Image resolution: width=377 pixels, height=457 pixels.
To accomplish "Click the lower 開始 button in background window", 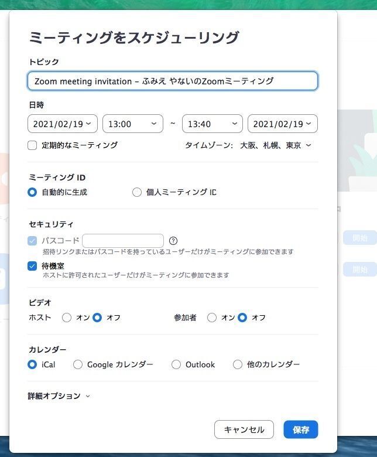I will pyautogui.click(x=360, y=270).
